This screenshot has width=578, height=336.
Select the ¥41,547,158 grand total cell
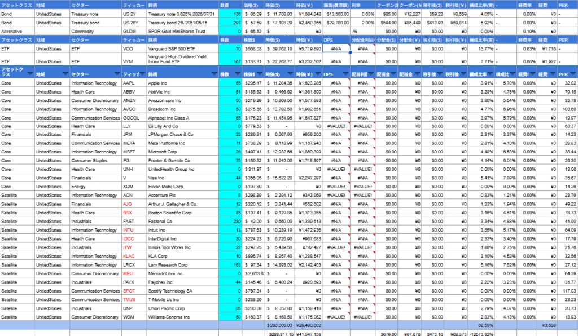click(x=309, y=334)
